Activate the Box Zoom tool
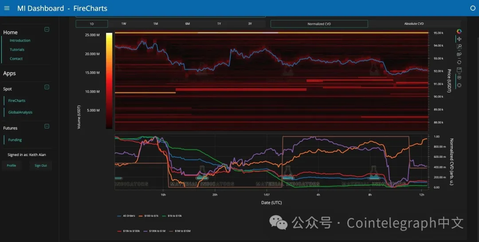The height and width of the screenshot is (242, 479). (x=459, y=47)
